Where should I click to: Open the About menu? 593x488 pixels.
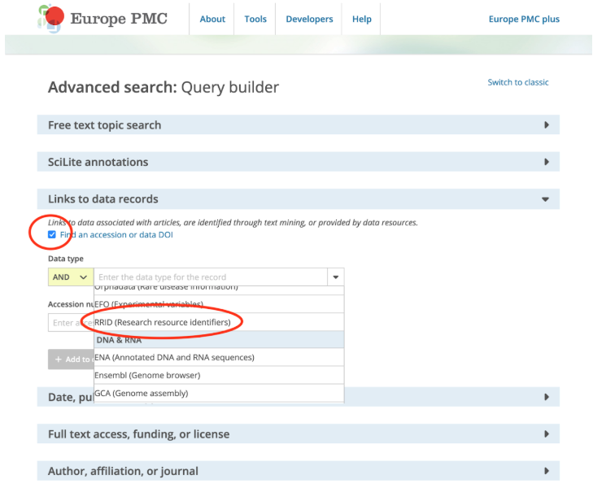tap(212, 19)
